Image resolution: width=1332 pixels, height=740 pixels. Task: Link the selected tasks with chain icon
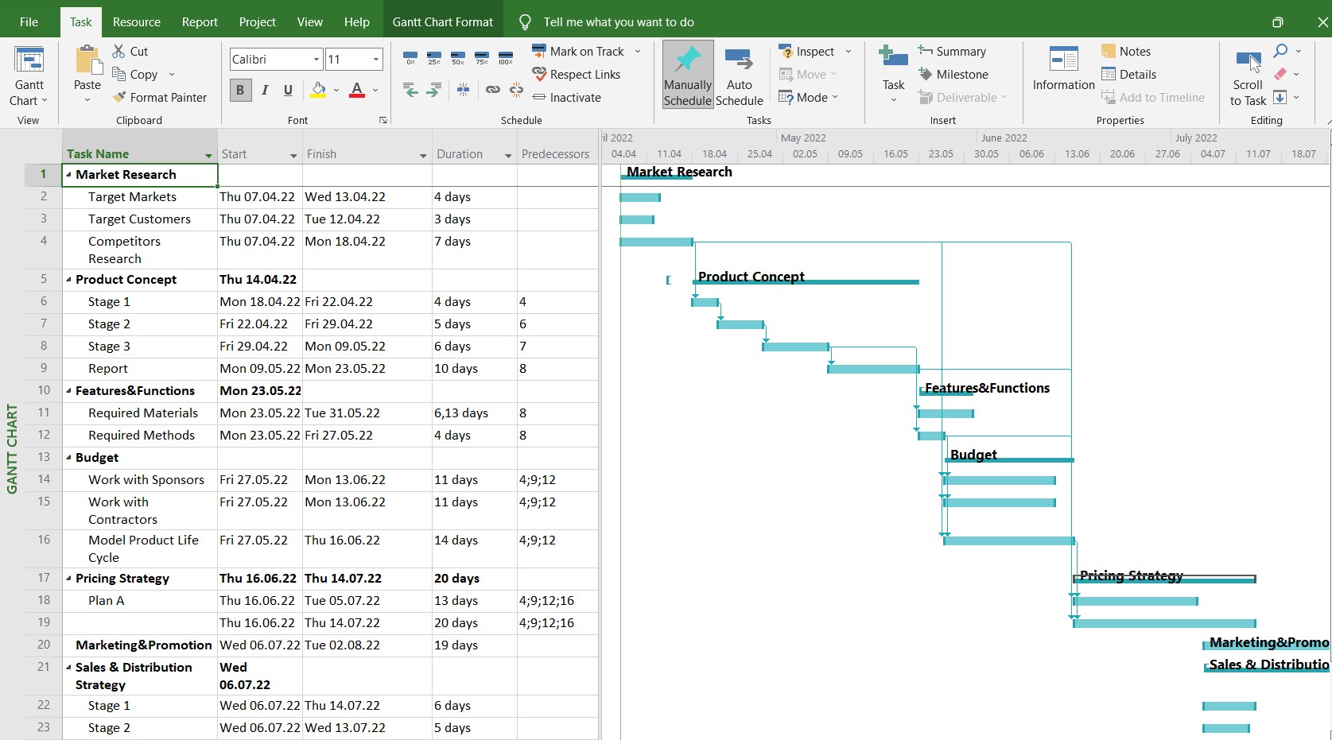click(493, 90)
